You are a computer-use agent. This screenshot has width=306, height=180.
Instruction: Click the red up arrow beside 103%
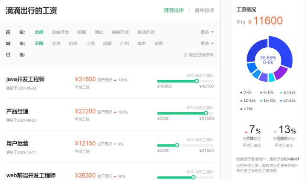pos(115,112)
